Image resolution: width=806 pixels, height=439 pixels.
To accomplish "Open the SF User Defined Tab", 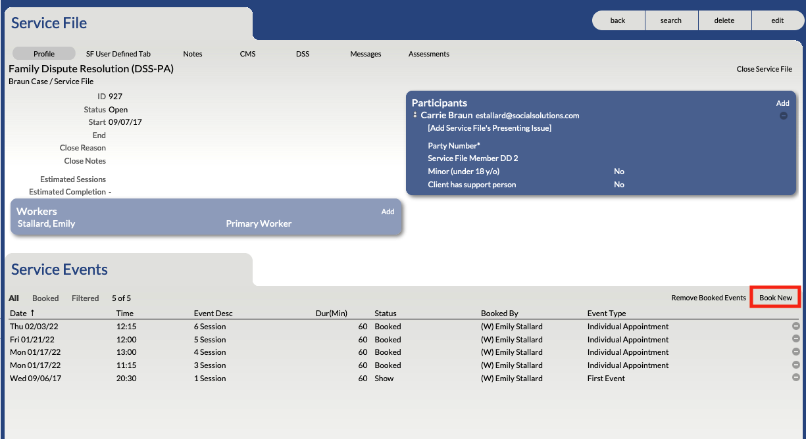I will pyautogui.click(x=118, y=54).
